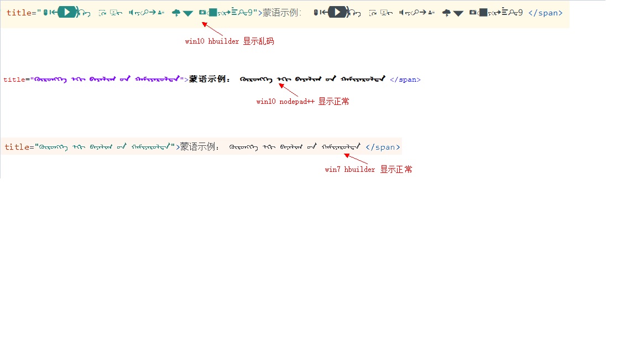The image size is (637, 358).
Task: Click the teal play icon in the title attribute
Action: tap(67, 12)
